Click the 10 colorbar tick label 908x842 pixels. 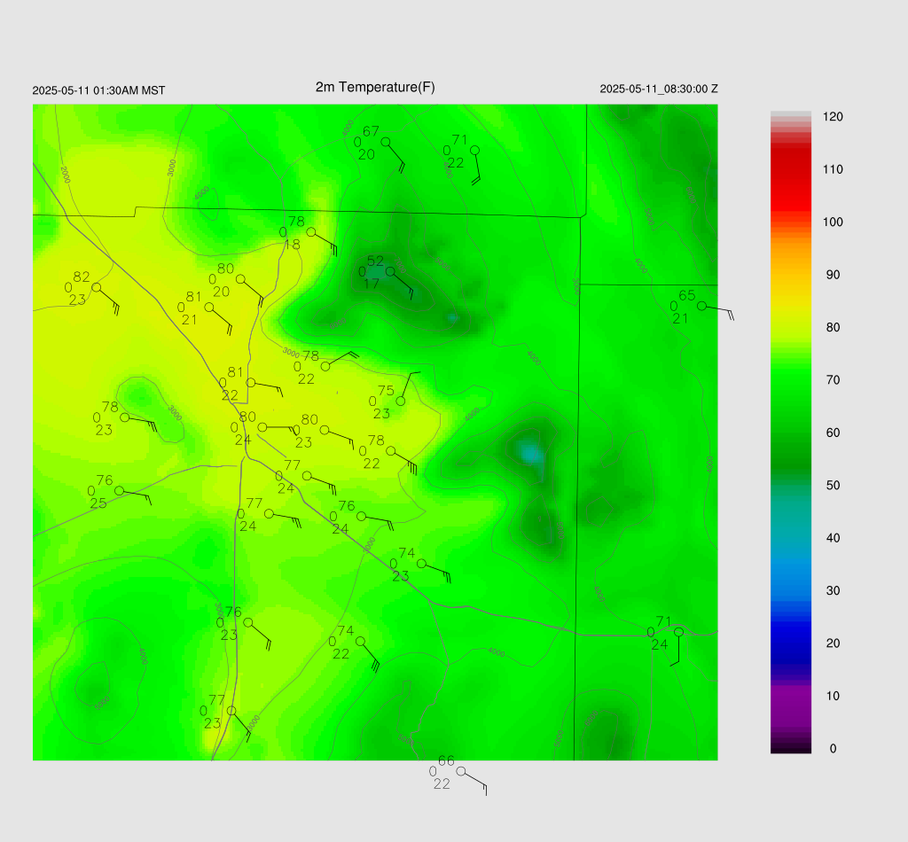(833, 696)
